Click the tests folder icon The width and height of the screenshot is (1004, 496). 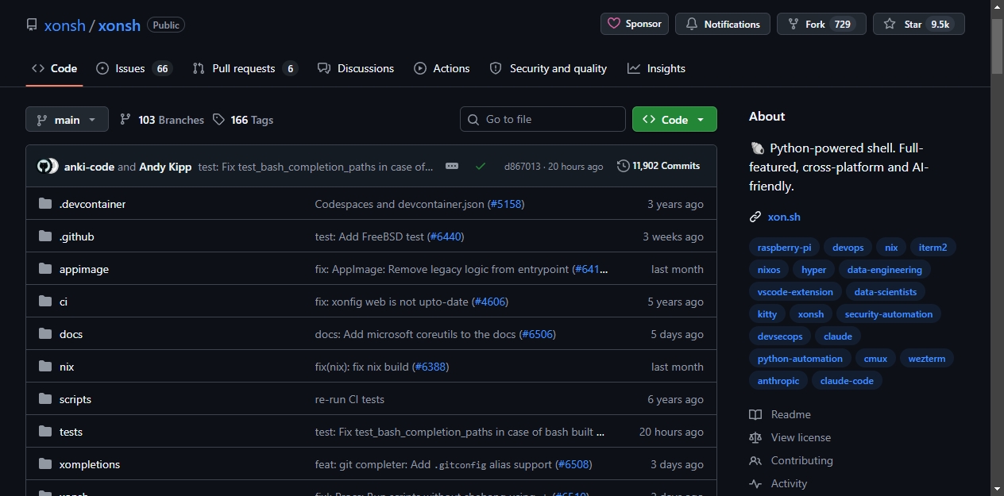coord(45,432)
